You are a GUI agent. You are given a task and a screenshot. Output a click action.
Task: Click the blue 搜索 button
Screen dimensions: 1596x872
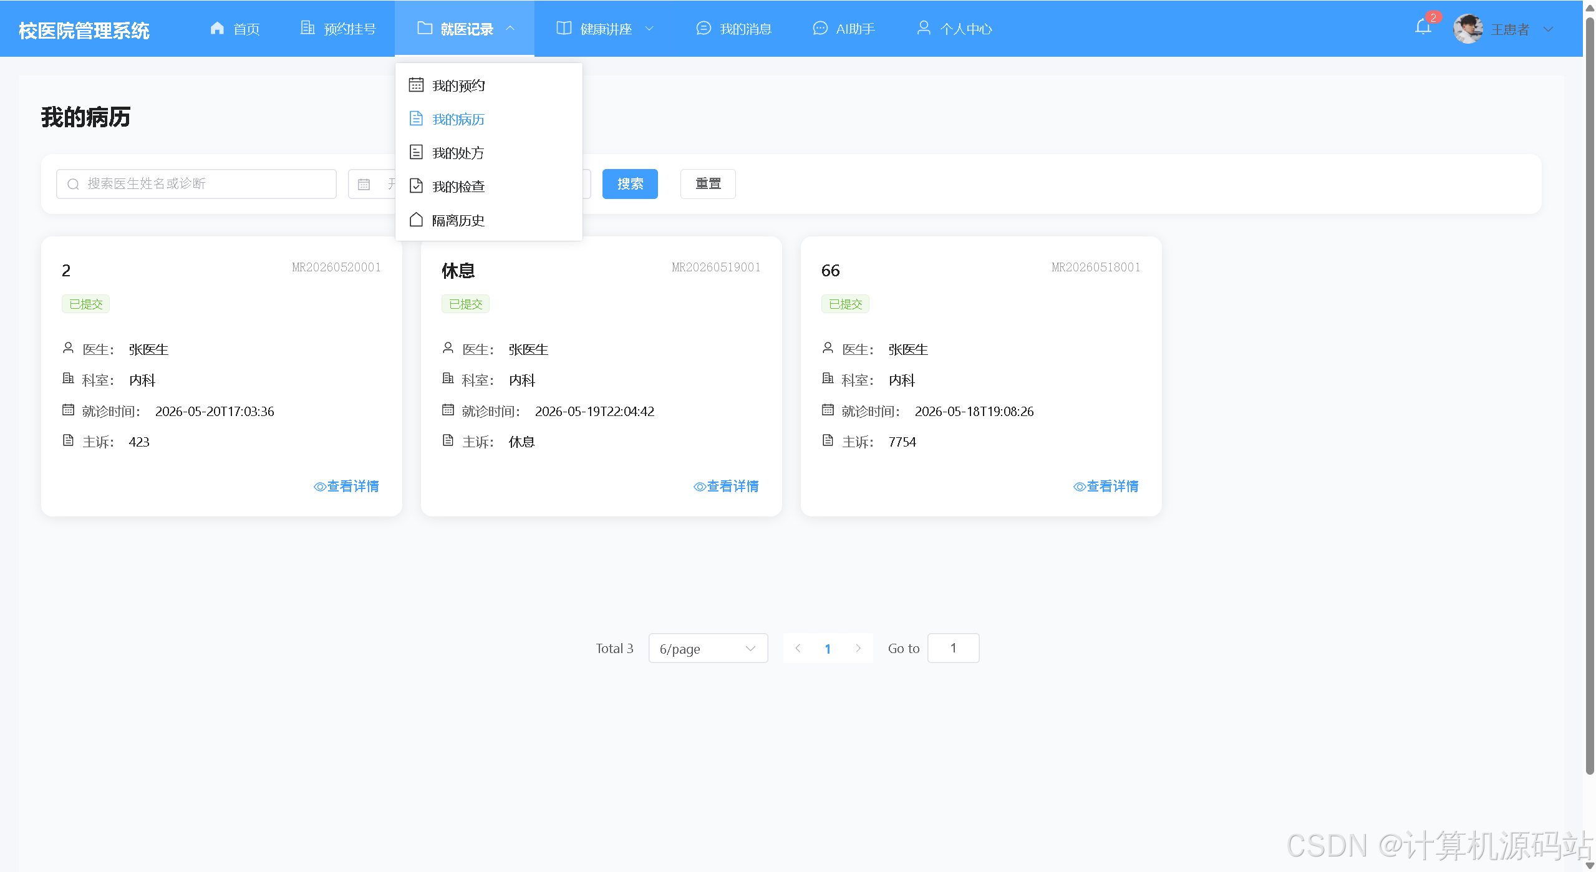pos(630,184)
